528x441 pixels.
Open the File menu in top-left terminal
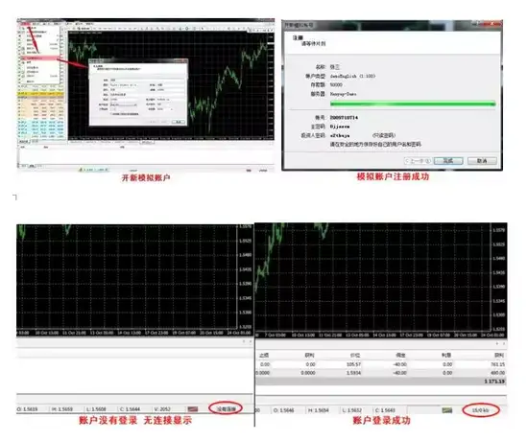[24, 24]
